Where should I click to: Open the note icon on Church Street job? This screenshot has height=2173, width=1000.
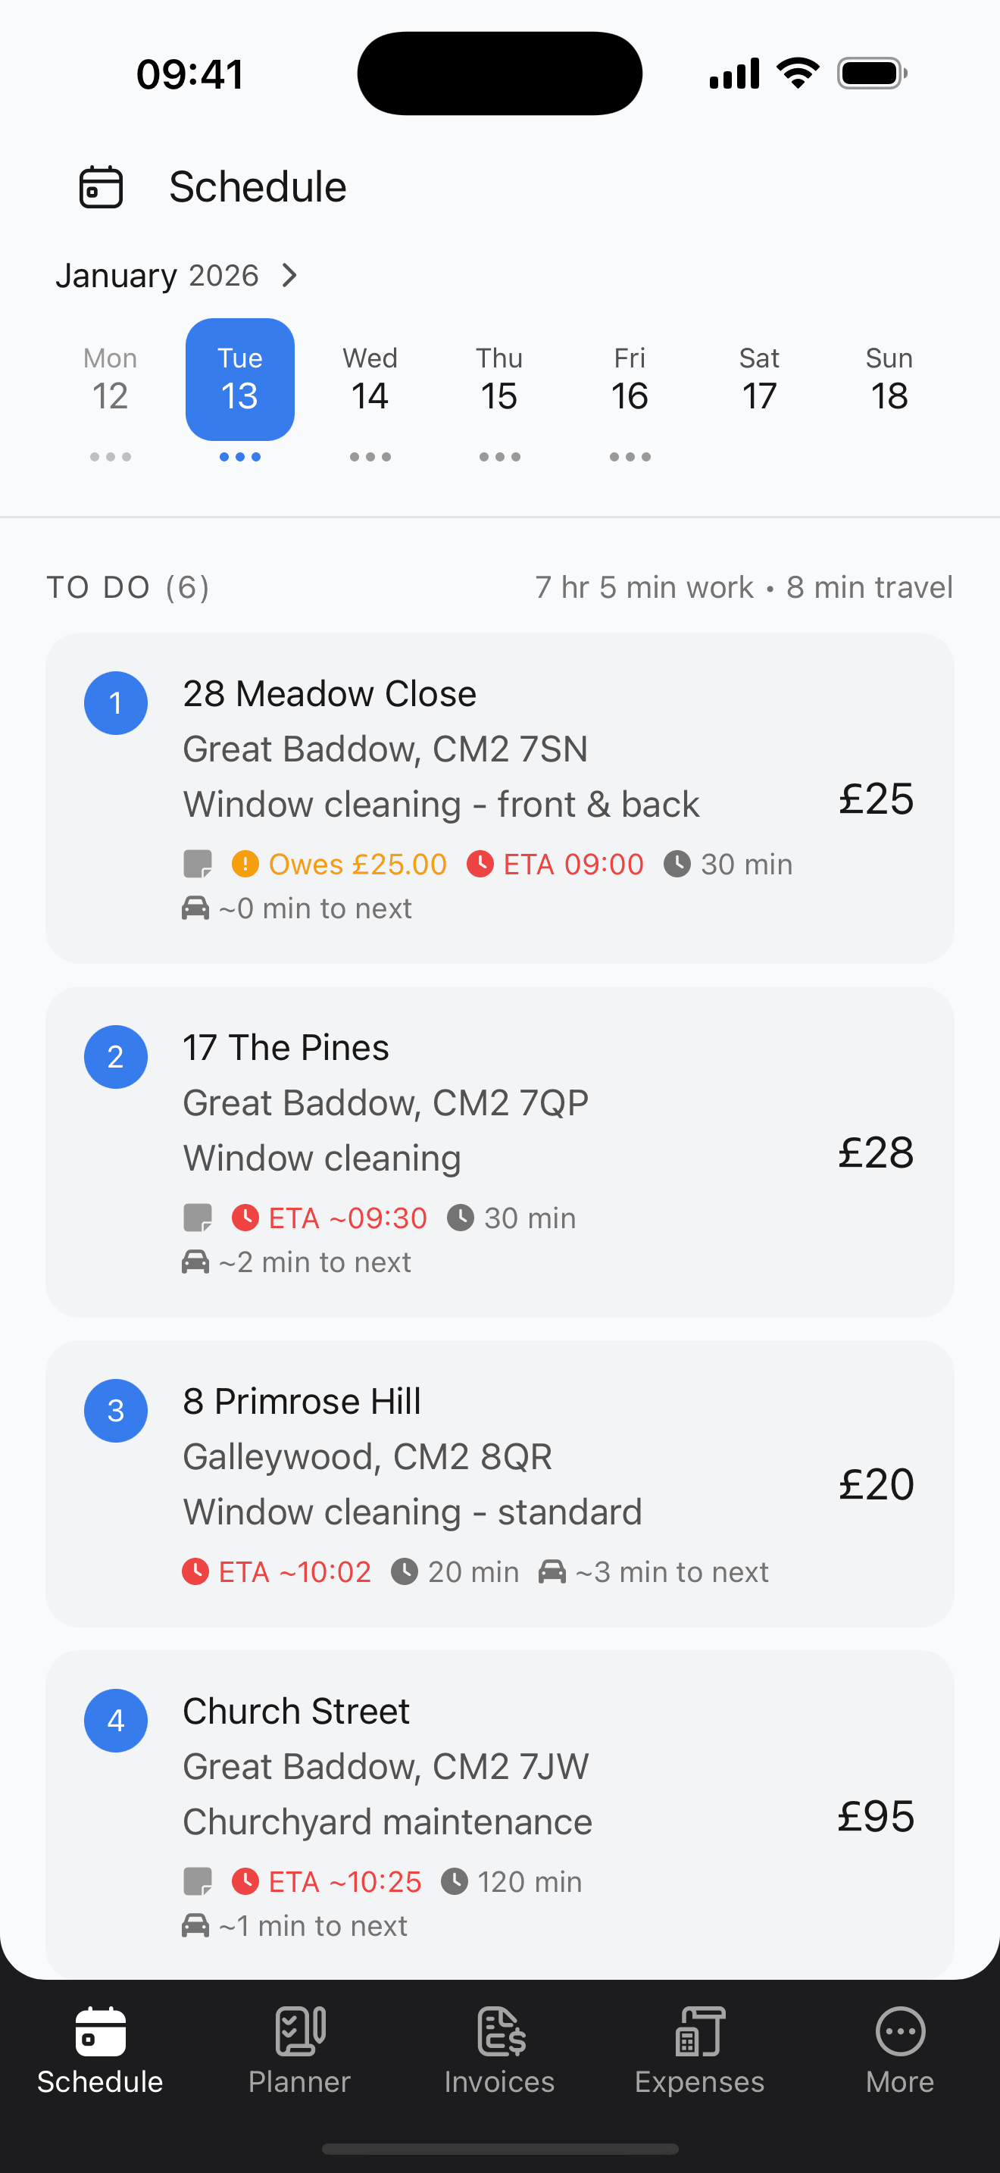point(197,1881)
